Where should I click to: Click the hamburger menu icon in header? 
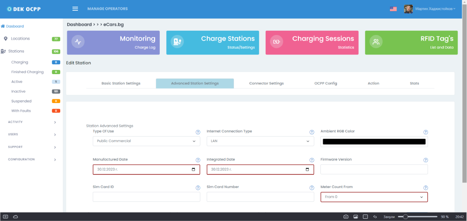click(75, 9)
